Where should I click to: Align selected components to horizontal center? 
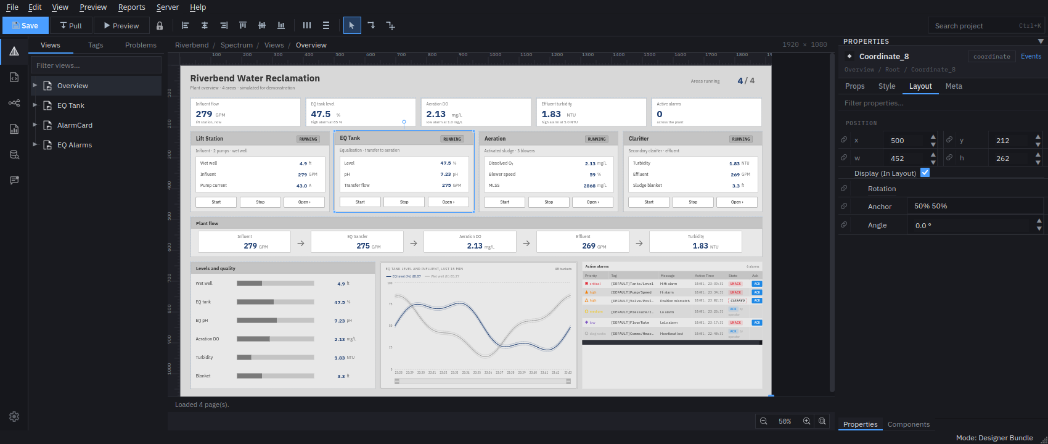(205, 26)
